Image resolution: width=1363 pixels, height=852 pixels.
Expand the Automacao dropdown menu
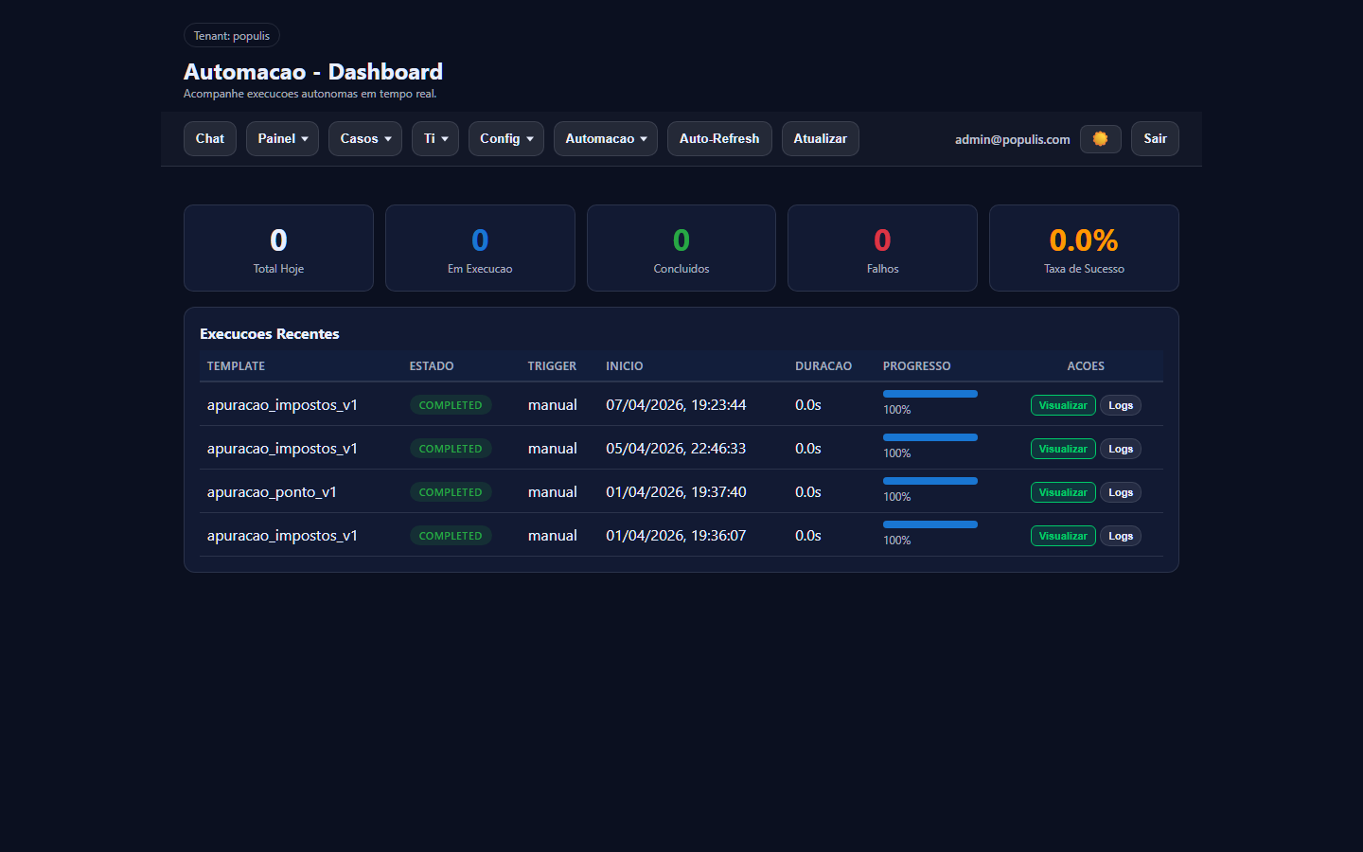click(x=605, y=139)
